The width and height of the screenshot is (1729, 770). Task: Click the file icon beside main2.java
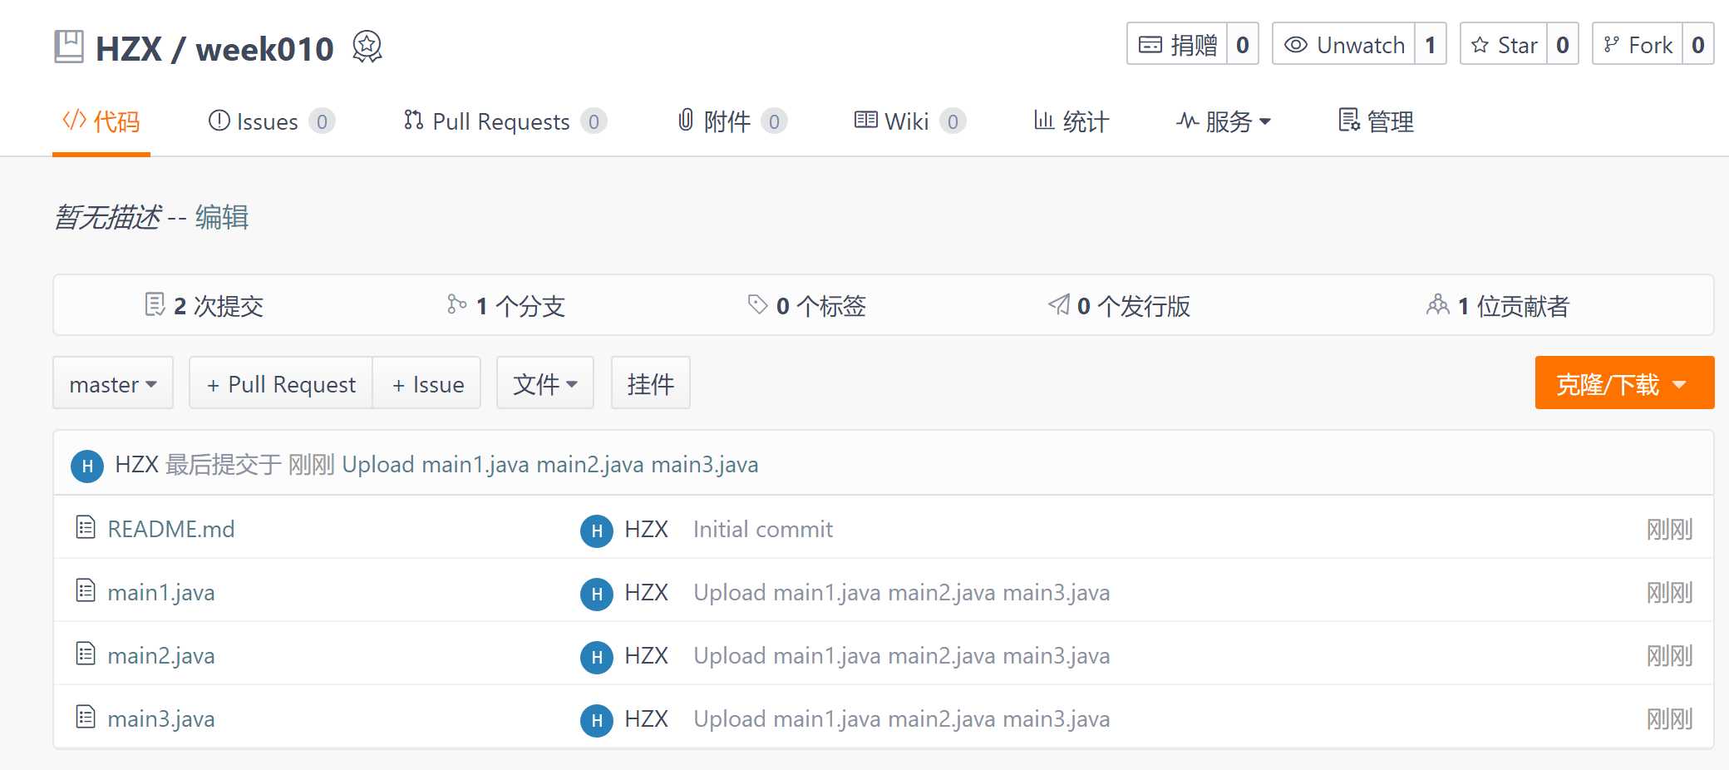click(86, 654)
